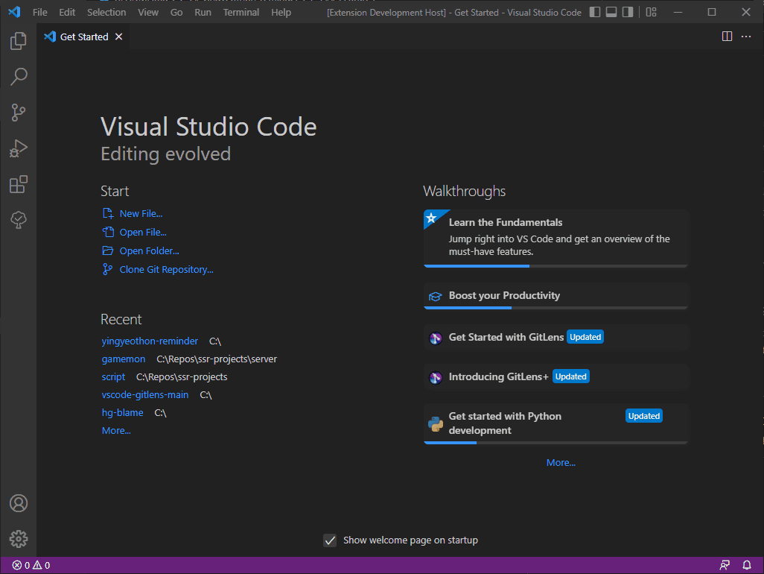Image resolution: width=764 pixels, height=574 pixels.
Task: Click the star badge on Learn the Fundamentals
Action: click(x=431, y=218)
